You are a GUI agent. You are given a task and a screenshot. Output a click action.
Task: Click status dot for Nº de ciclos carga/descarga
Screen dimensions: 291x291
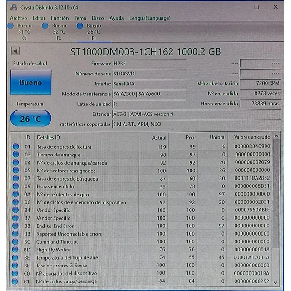(x=15, y=281)
